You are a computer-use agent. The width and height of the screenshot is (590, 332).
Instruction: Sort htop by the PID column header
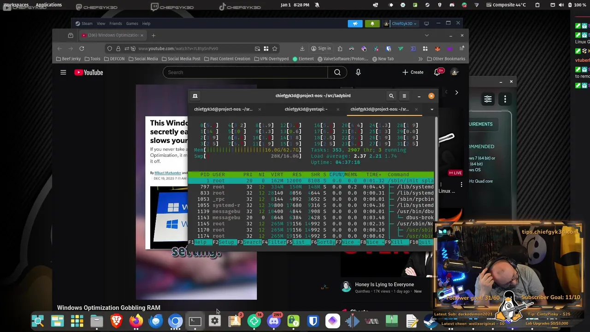click(205, 175)
